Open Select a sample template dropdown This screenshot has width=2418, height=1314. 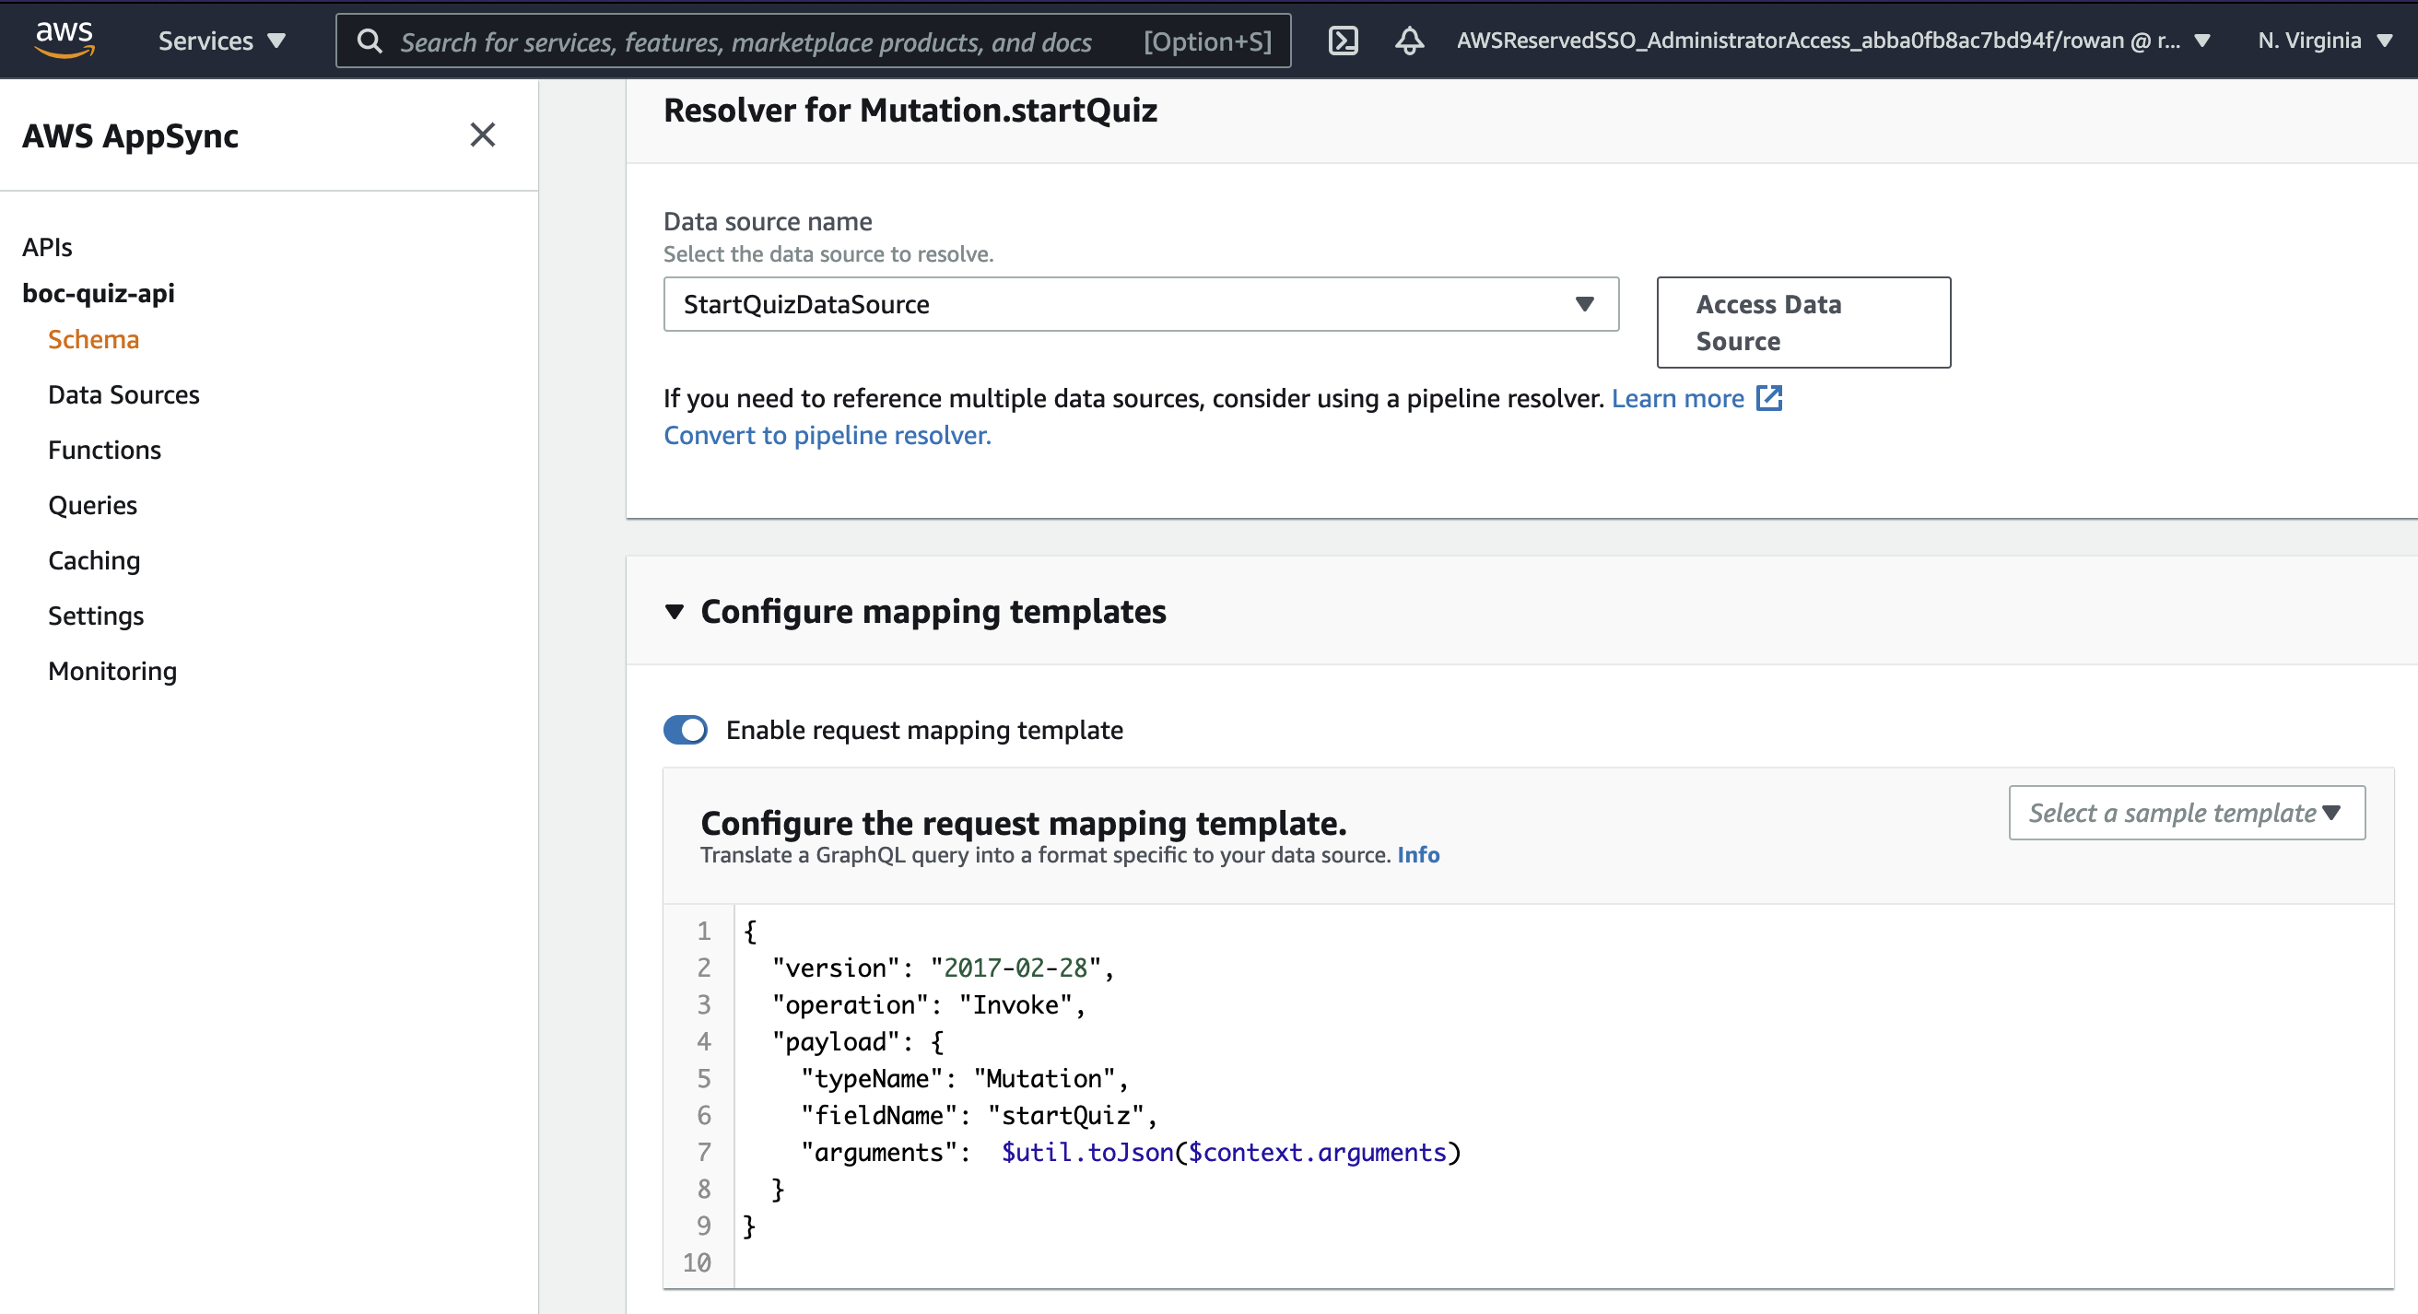[2185, 813]
